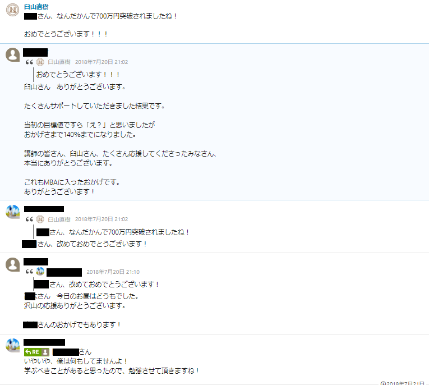
Task: Click the quote mark icon in the first quoted reply
Action: coord(29,62)
